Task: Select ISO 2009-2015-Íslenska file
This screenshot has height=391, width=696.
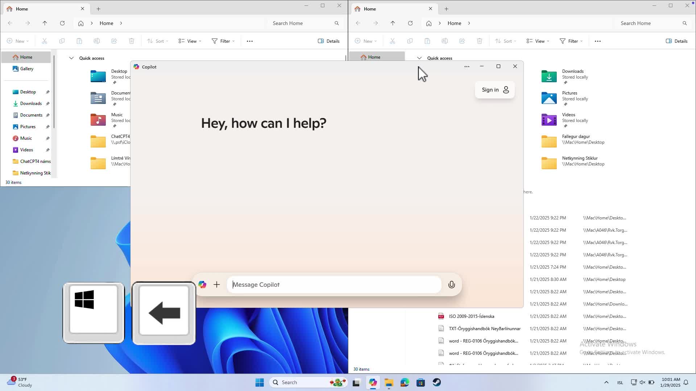Action: (x=471, y=316)
